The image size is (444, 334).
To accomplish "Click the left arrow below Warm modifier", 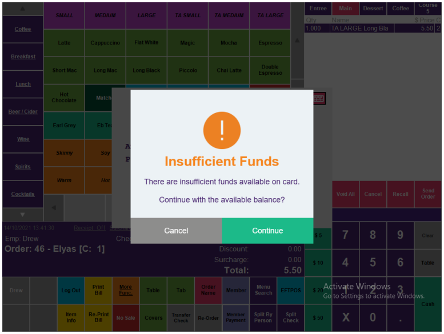I will [54, 208].
